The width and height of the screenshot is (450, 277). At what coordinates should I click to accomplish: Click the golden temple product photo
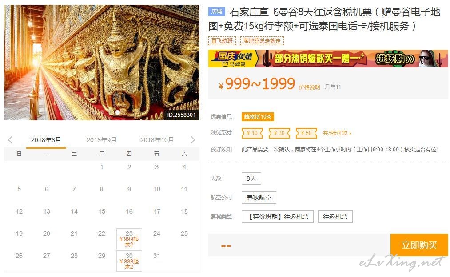(x=102, y=62)
